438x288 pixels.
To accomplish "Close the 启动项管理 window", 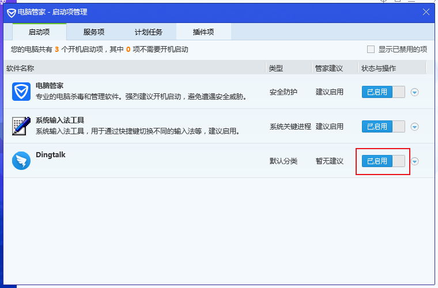I will click(x=426, y=12).
